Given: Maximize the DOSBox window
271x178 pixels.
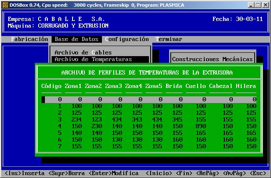Looking at the screenshot, I should 258,5.
